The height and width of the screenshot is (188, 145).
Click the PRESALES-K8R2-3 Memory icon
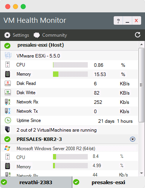7,166
